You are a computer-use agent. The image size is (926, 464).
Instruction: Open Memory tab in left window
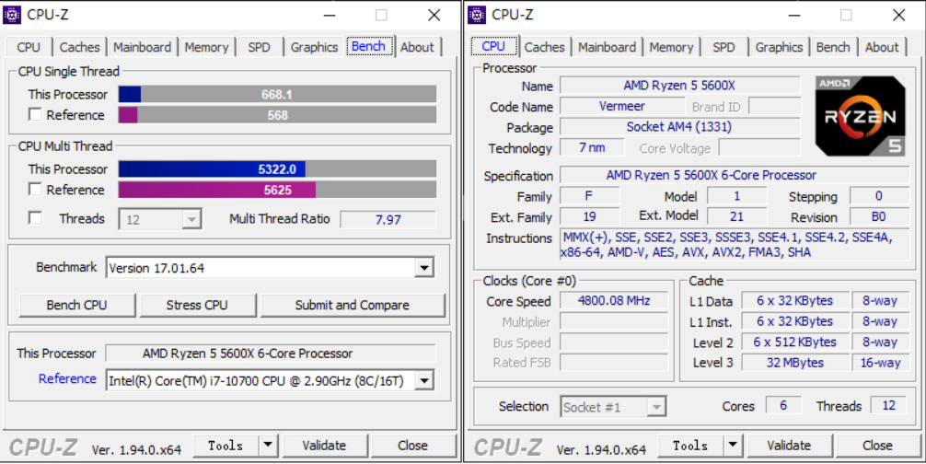[x=206, y=47]
